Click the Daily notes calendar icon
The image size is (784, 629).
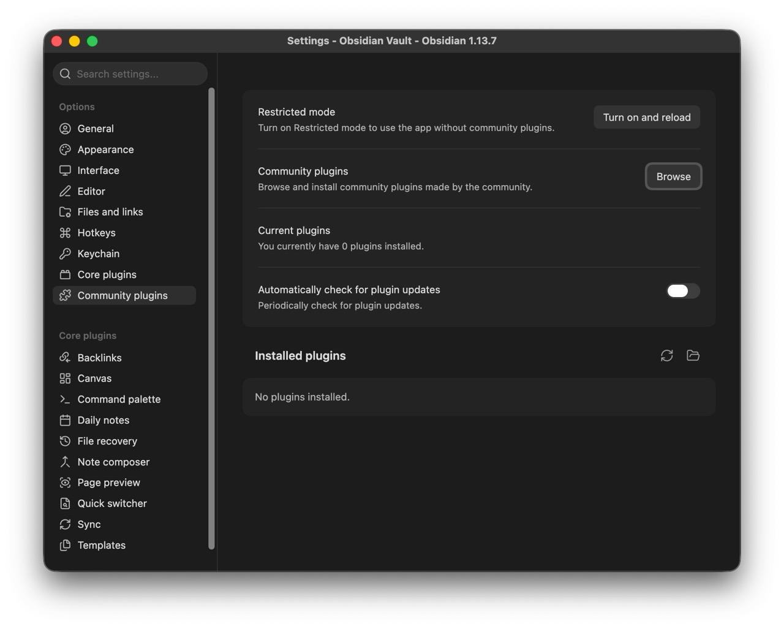(65, 420)
